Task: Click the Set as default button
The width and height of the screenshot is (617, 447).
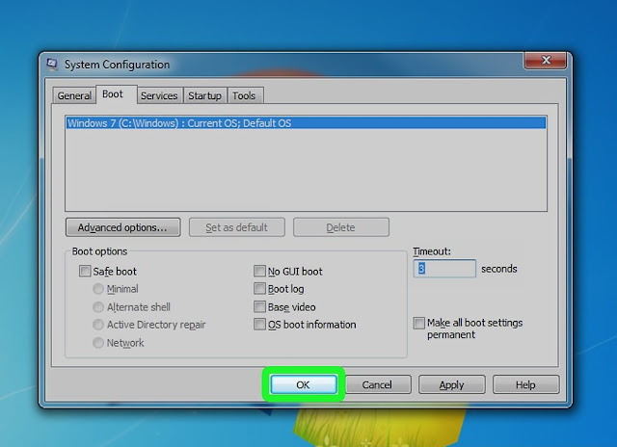Action: [237, 227]
